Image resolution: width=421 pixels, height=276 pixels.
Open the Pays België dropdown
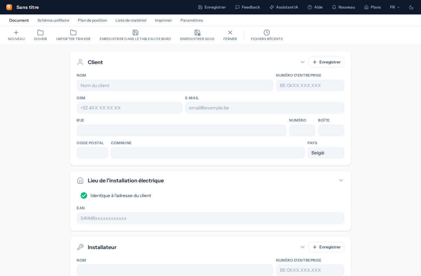coord(326,153)
